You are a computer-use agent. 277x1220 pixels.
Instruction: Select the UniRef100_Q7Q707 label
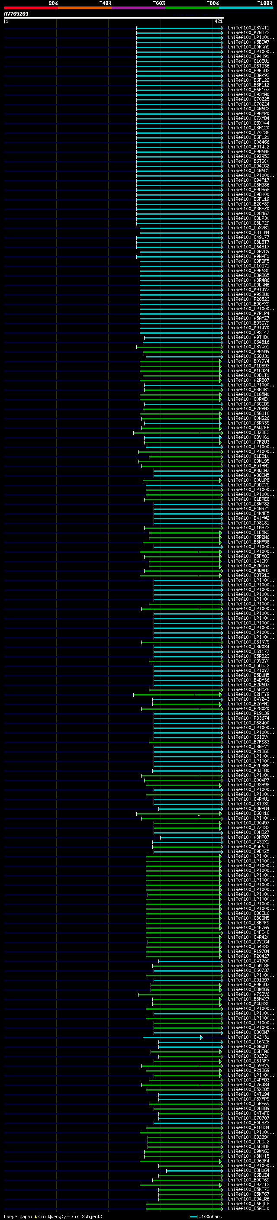248,1118
